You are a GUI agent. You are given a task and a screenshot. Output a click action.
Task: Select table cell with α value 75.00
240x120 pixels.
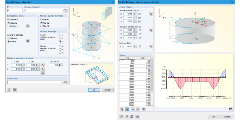tap(127, 74)
